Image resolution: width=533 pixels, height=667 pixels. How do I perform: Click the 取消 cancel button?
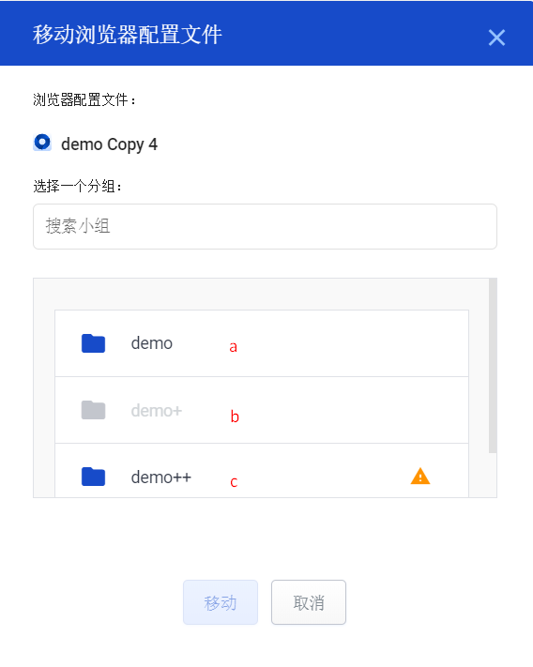(309, 602)
